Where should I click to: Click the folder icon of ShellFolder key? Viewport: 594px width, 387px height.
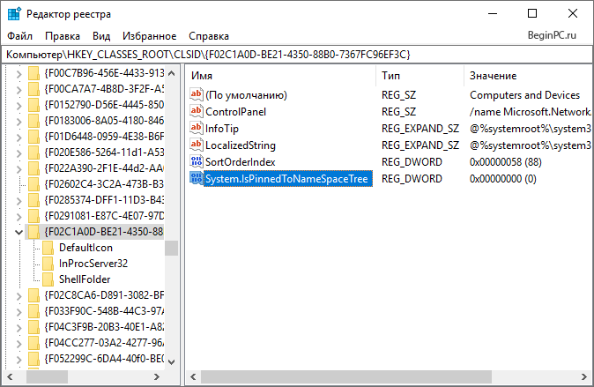click(48, 279)
